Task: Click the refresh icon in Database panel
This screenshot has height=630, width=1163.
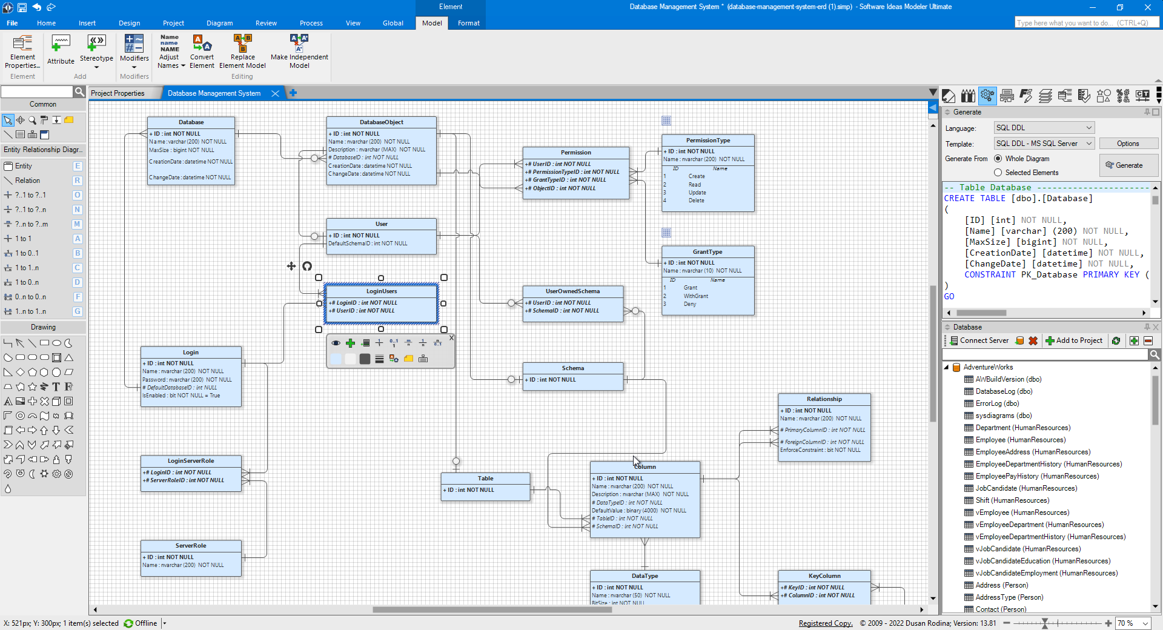Action: coord(1116,341)
